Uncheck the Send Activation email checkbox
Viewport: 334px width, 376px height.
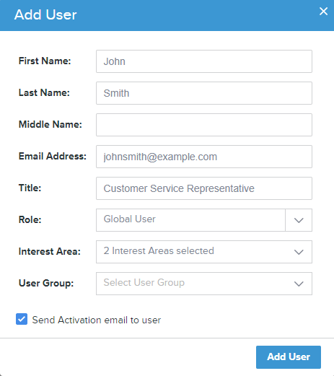(22, 319)
